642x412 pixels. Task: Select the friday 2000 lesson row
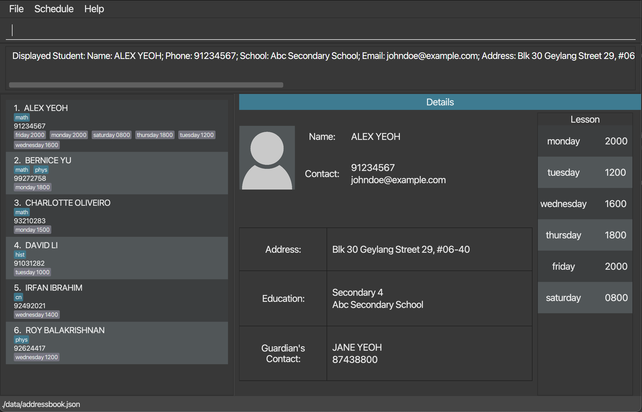(585, 266)
